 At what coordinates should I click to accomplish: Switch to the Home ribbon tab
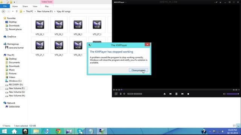[x=15, y=6]
